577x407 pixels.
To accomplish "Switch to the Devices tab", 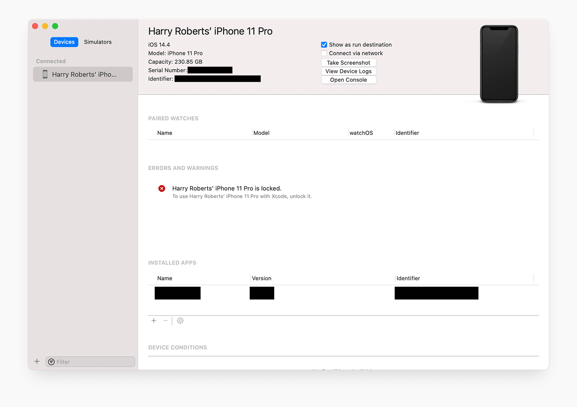I will pos(64,42).
